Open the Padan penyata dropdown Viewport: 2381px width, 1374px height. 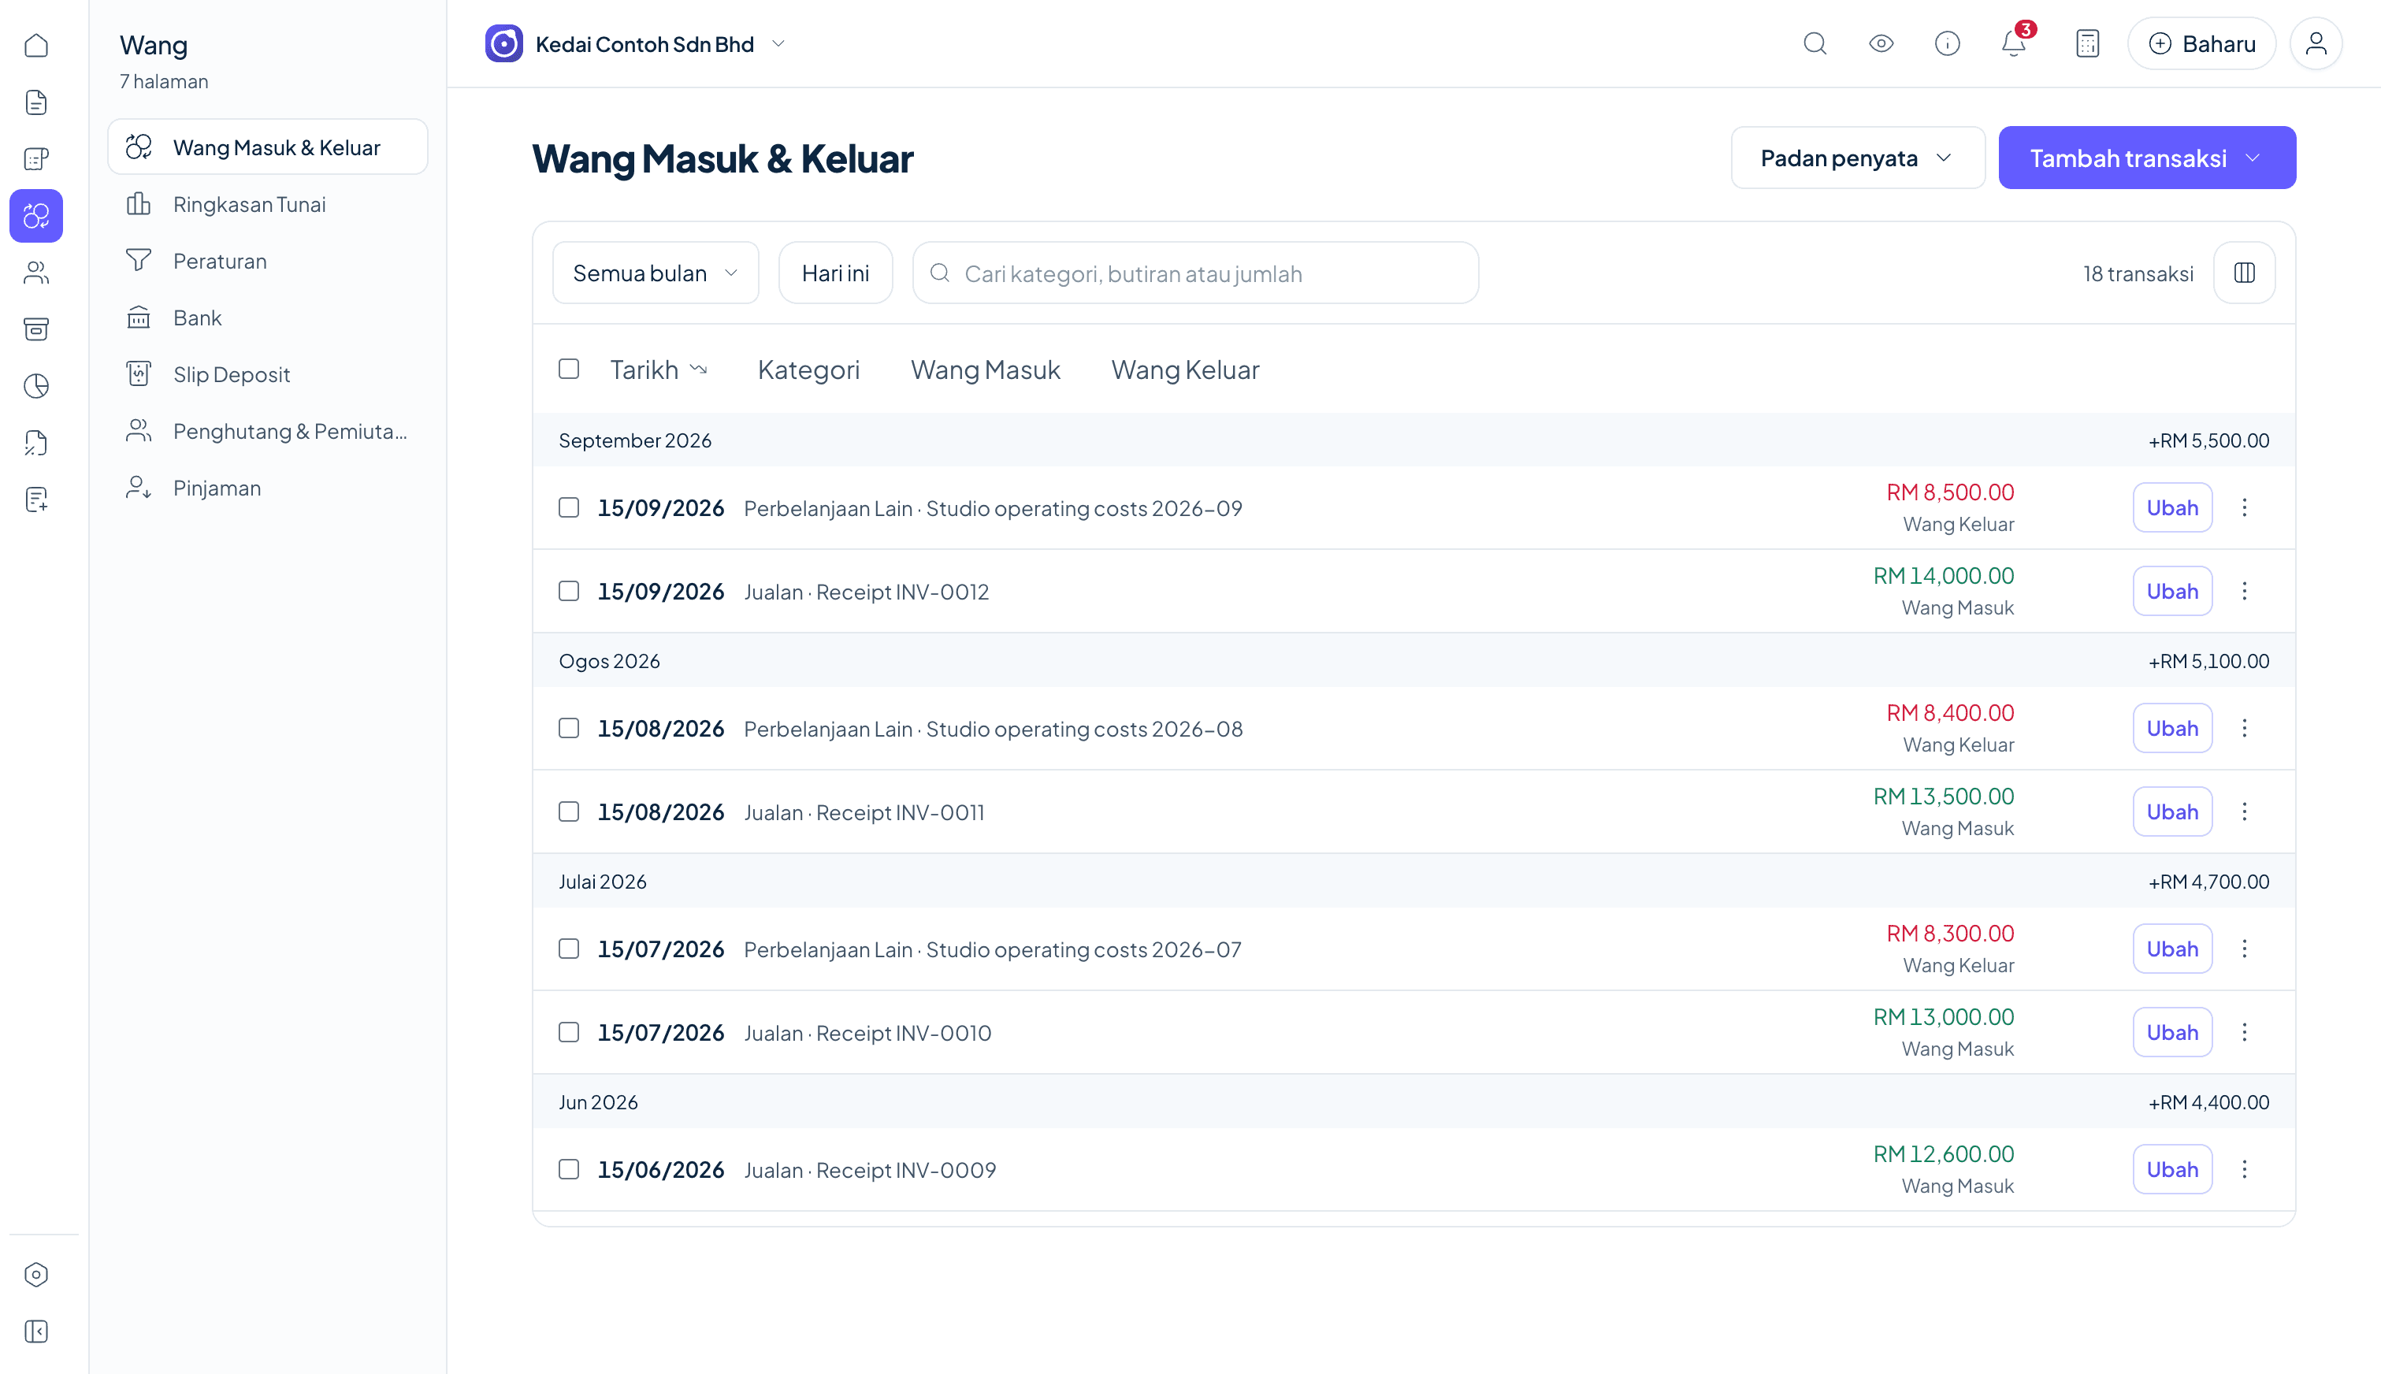point(1857,158)
